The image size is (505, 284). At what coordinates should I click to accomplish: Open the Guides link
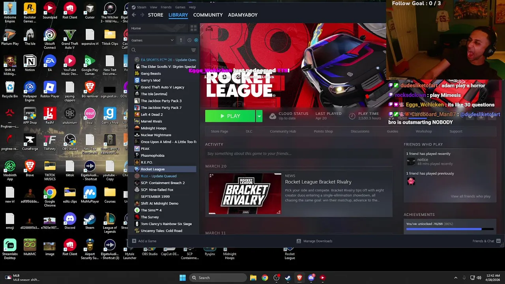coord(393,131)
